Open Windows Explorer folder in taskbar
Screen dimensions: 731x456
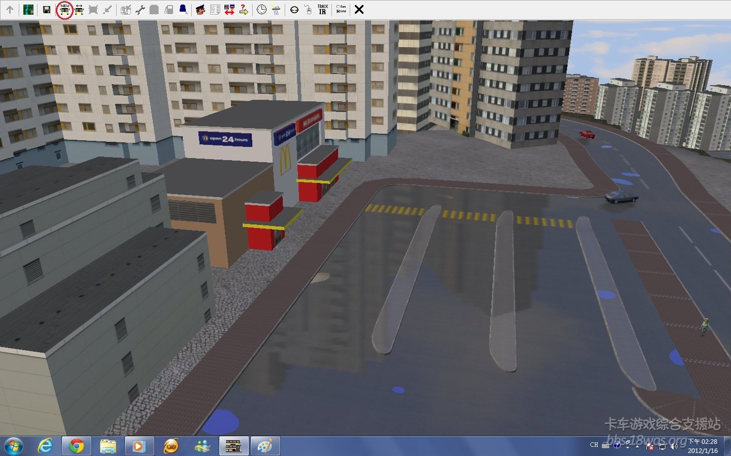click(x=108, y=446)
